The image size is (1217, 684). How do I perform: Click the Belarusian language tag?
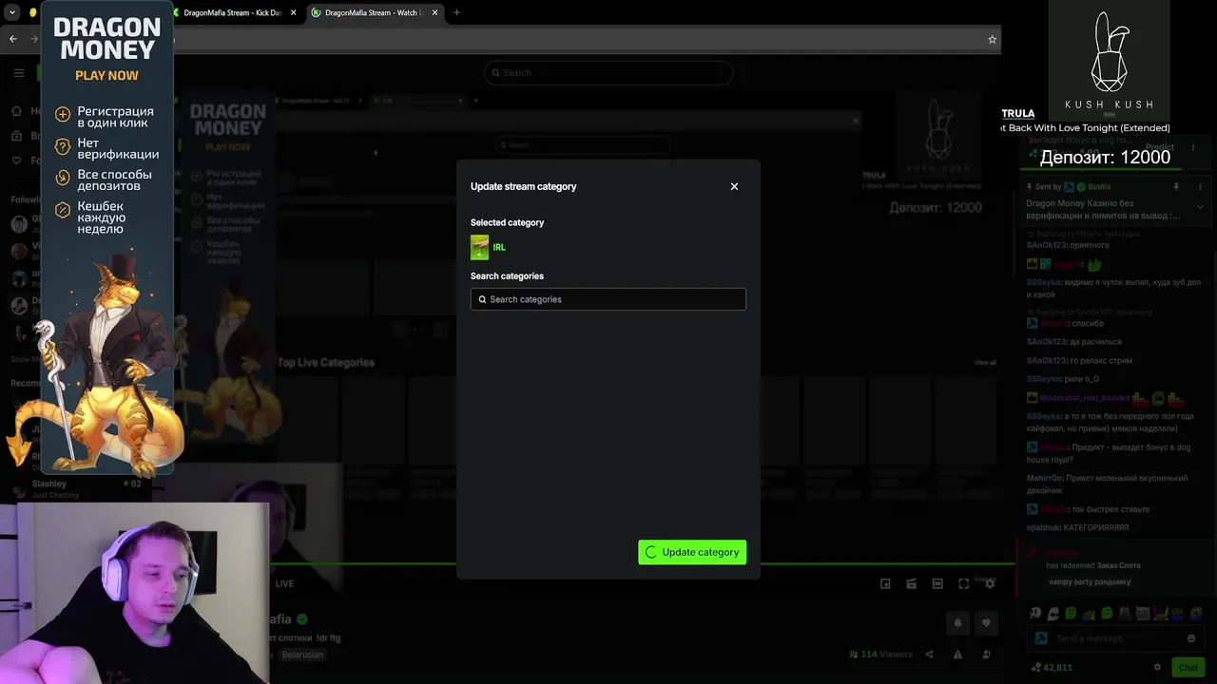302,655
